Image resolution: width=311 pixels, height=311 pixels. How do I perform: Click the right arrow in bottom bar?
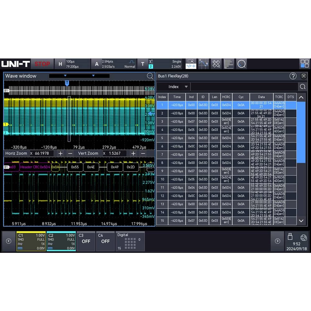click(x=277, y=241)
